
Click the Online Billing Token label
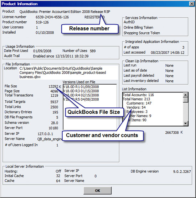[138, 27]
